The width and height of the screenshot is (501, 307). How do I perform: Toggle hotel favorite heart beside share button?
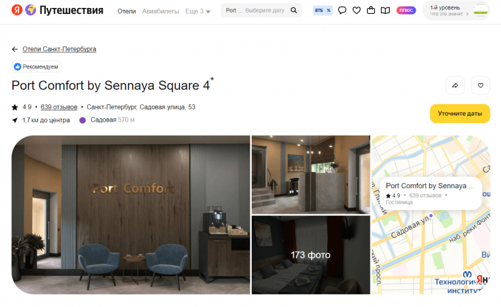(480, 86)
